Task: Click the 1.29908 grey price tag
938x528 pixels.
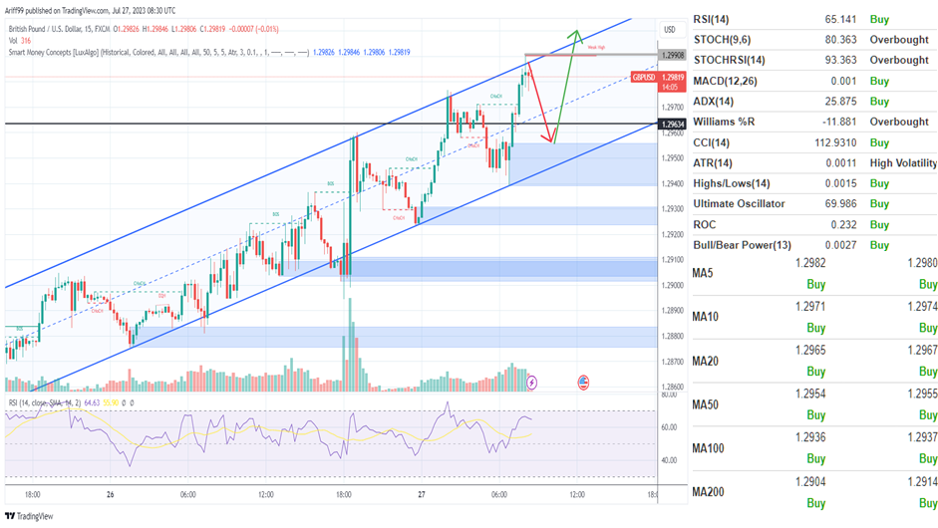Action: [672, 56]
